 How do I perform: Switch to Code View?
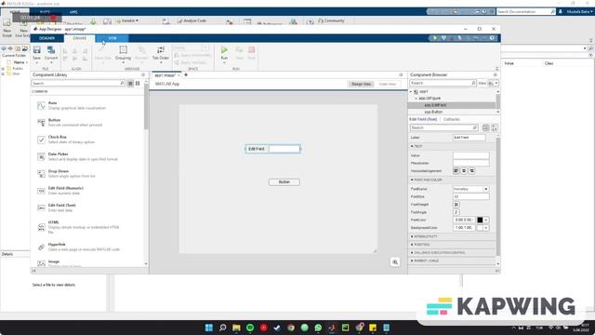coord(387,84)
